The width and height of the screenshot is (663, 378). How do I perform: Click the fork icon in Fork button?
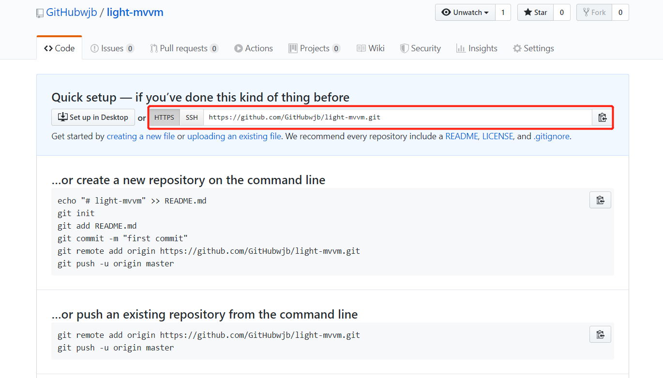[586, 13]
